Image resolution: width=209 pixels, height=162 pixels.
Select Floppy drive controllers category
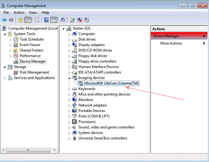pyautogui.click(x=97, y=61)
